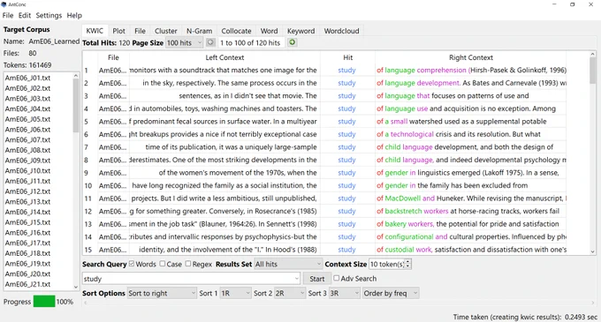Click 'study' hit in row 5
Viewport: 601px width, 322px height.
[x=346, y=121]
